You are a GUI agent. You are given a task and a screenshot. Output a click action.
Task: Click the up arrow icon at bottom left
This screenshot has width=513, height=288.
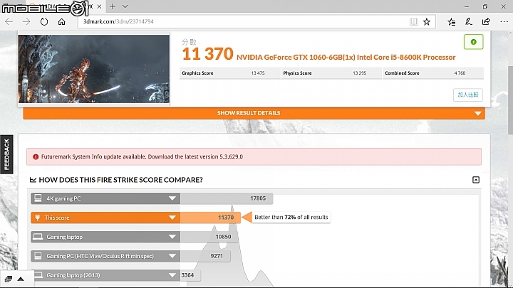pyautogui.click(x=21, y=279)
